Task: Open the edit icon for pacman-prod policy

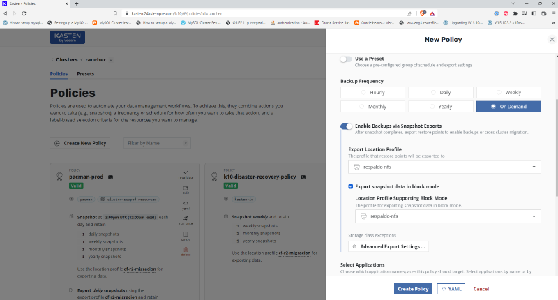Action: coord(186,189)
